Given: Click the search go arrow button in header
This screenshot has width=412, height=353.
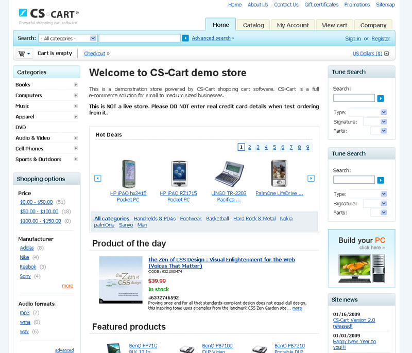Looking at the screenshot, I should tap(185, 38).
